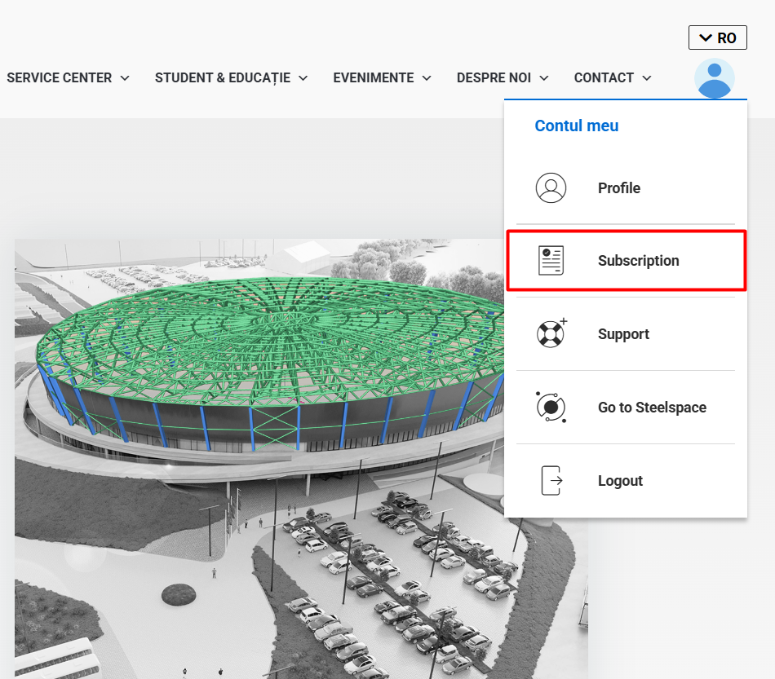This screenshot has width=775, height=679.
Task: Click the Logout door arrow icon
Action: [551, 480]
